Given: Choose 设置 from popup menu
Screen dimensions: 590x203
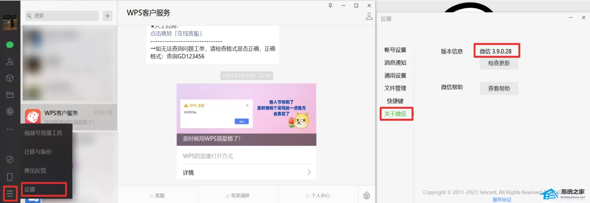Looking at the screenshot, I should (x=44, y=189).
